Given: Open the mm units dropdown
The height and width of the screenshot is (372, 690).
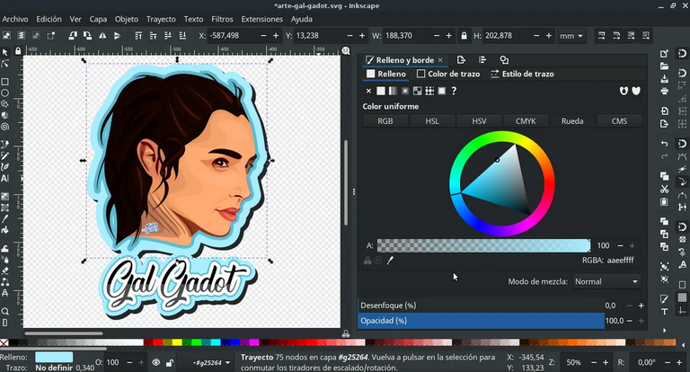Looking at the screenshot, I should (x=571, y=36).
